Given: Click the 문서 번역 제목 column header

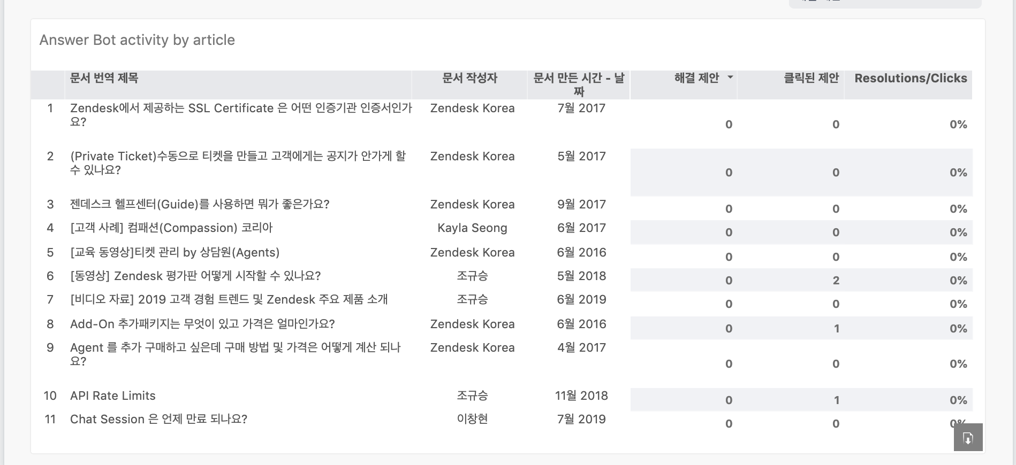Looking at the screenshot, I should [104, 78].
